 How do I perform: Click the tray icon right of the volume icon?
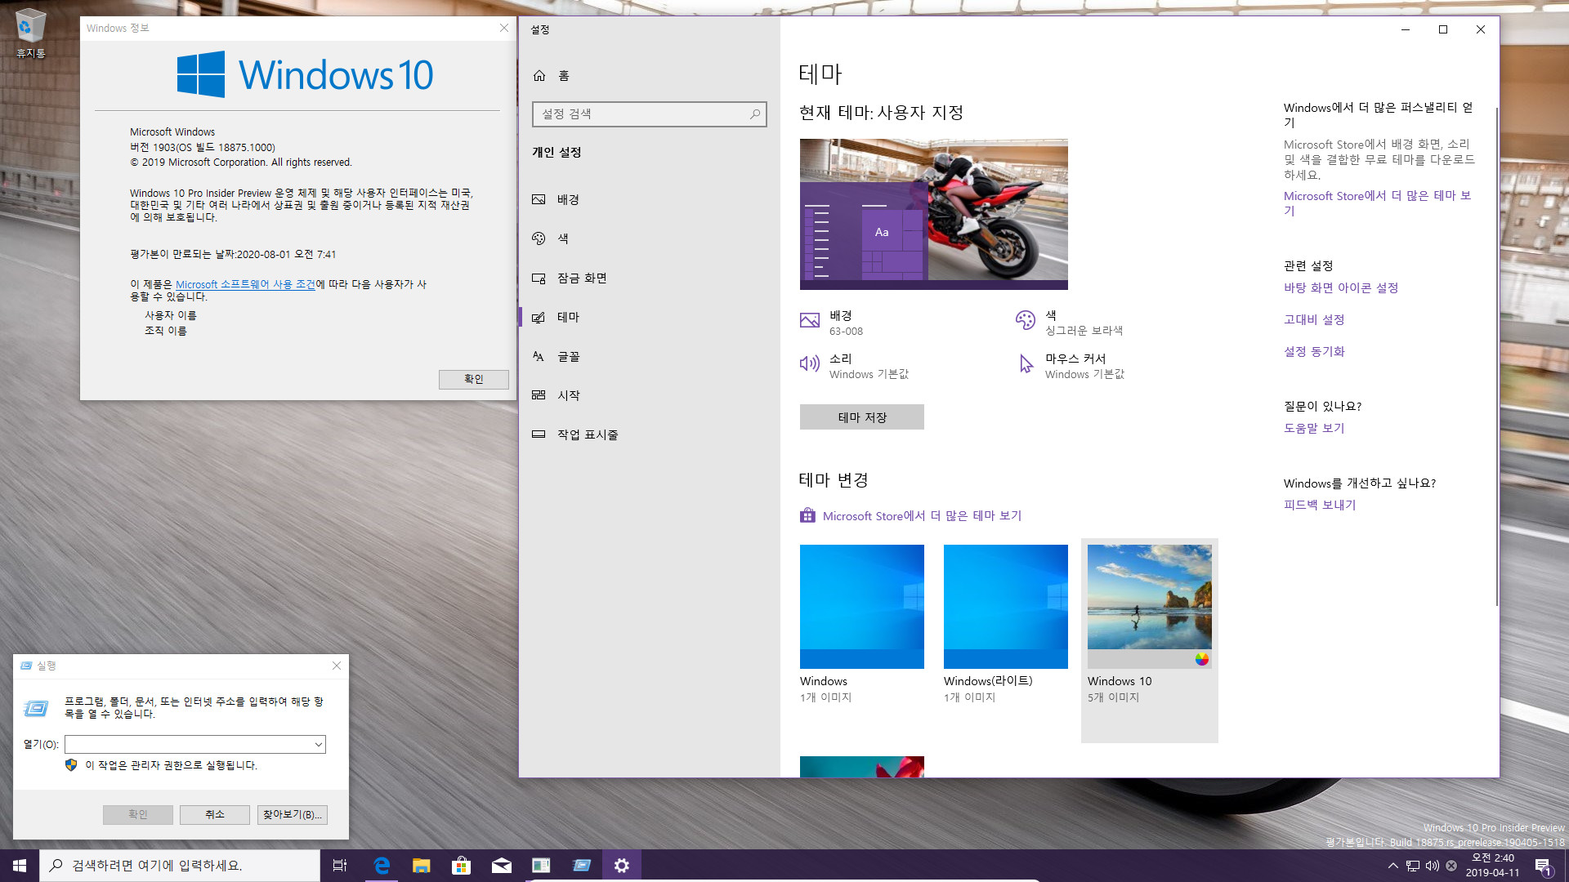click(x=1451, y=866)
